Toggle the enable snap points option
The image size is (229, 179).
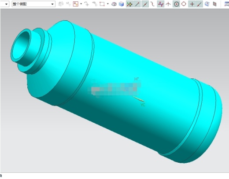129,4
